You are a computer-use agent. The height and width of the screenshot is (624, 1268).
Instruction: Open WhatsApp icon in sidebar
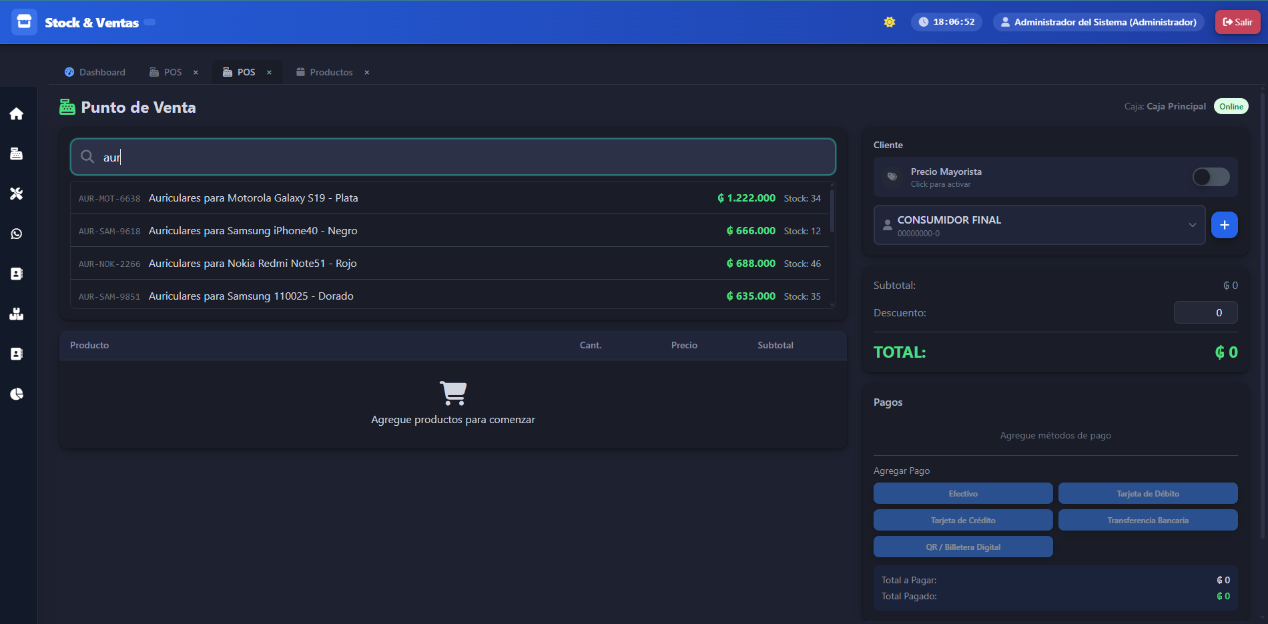17,234
